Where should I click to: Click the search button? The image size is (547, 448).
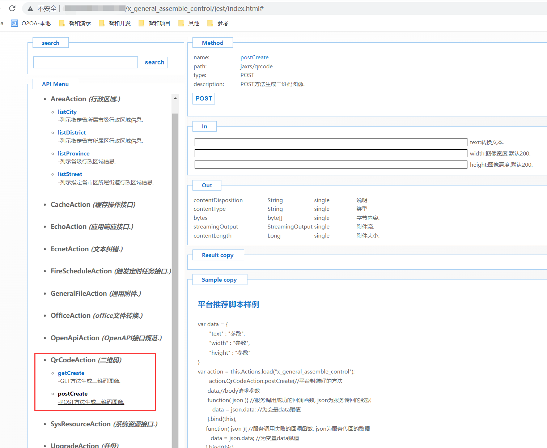[x=154, y=63]
